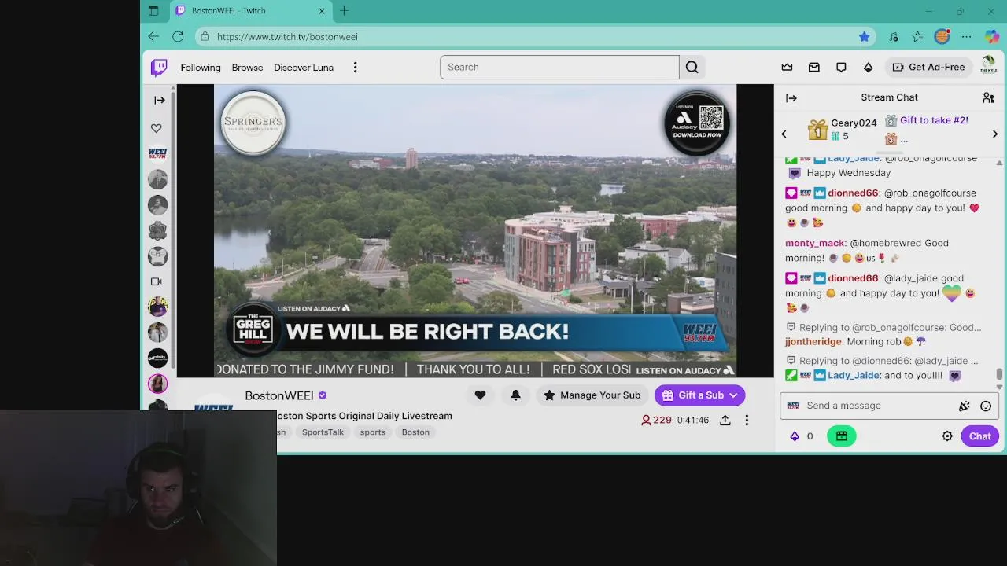
Task: Click the BostonWEEI channel name
Action: tap(279, 395)
